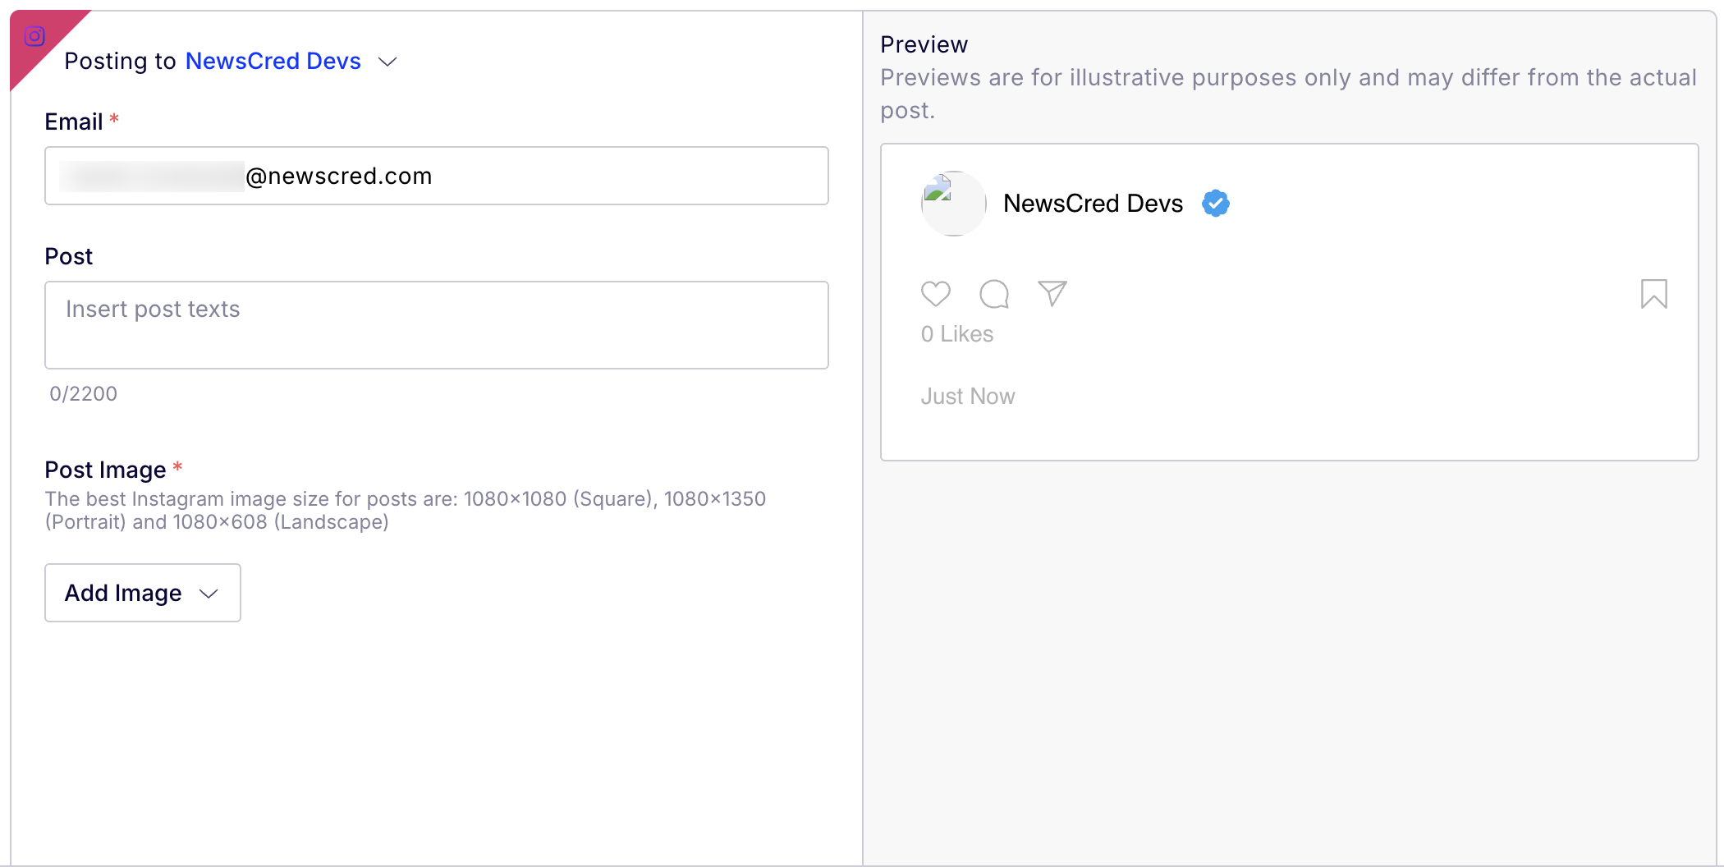The height and width of the screenshot is (867, 1724).
Task: Click the comment bubble icon in preview
Action: (x=994, y=294)
